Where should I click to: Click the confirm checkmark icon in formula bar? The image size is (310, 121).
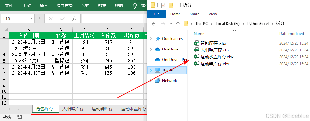63,19
